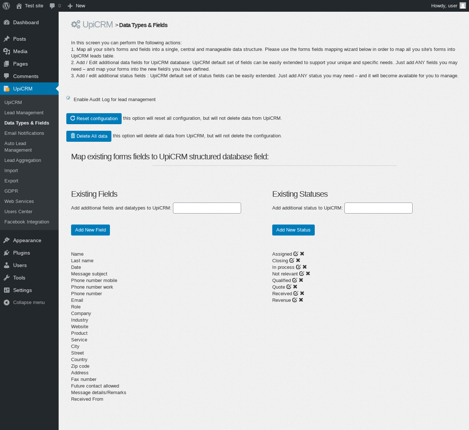The height and width of the screenshot is (430, 469).
Task: Open Media in the sidebar
Action: (x=29, y=51)
